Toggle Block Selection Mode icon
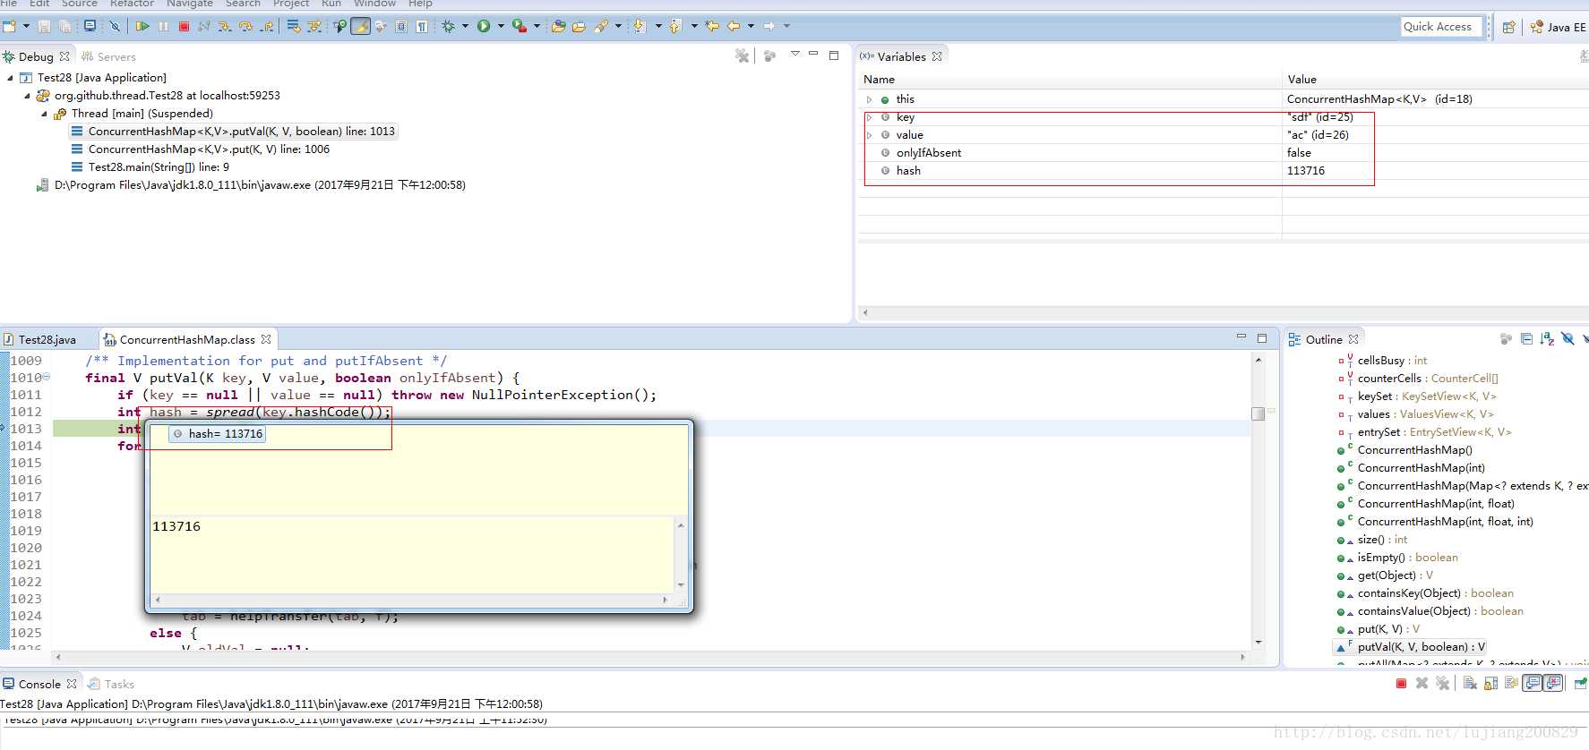Image resolution: width=1589 pixels, height=750 pixels. click(401, 26)
